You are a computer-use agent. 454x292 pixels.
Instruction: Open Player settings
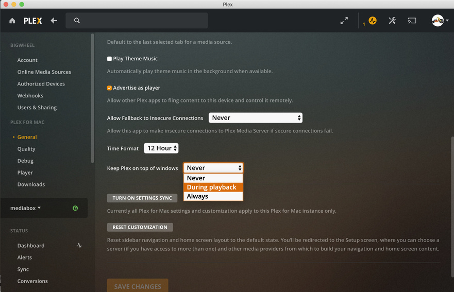coord(25,173)
